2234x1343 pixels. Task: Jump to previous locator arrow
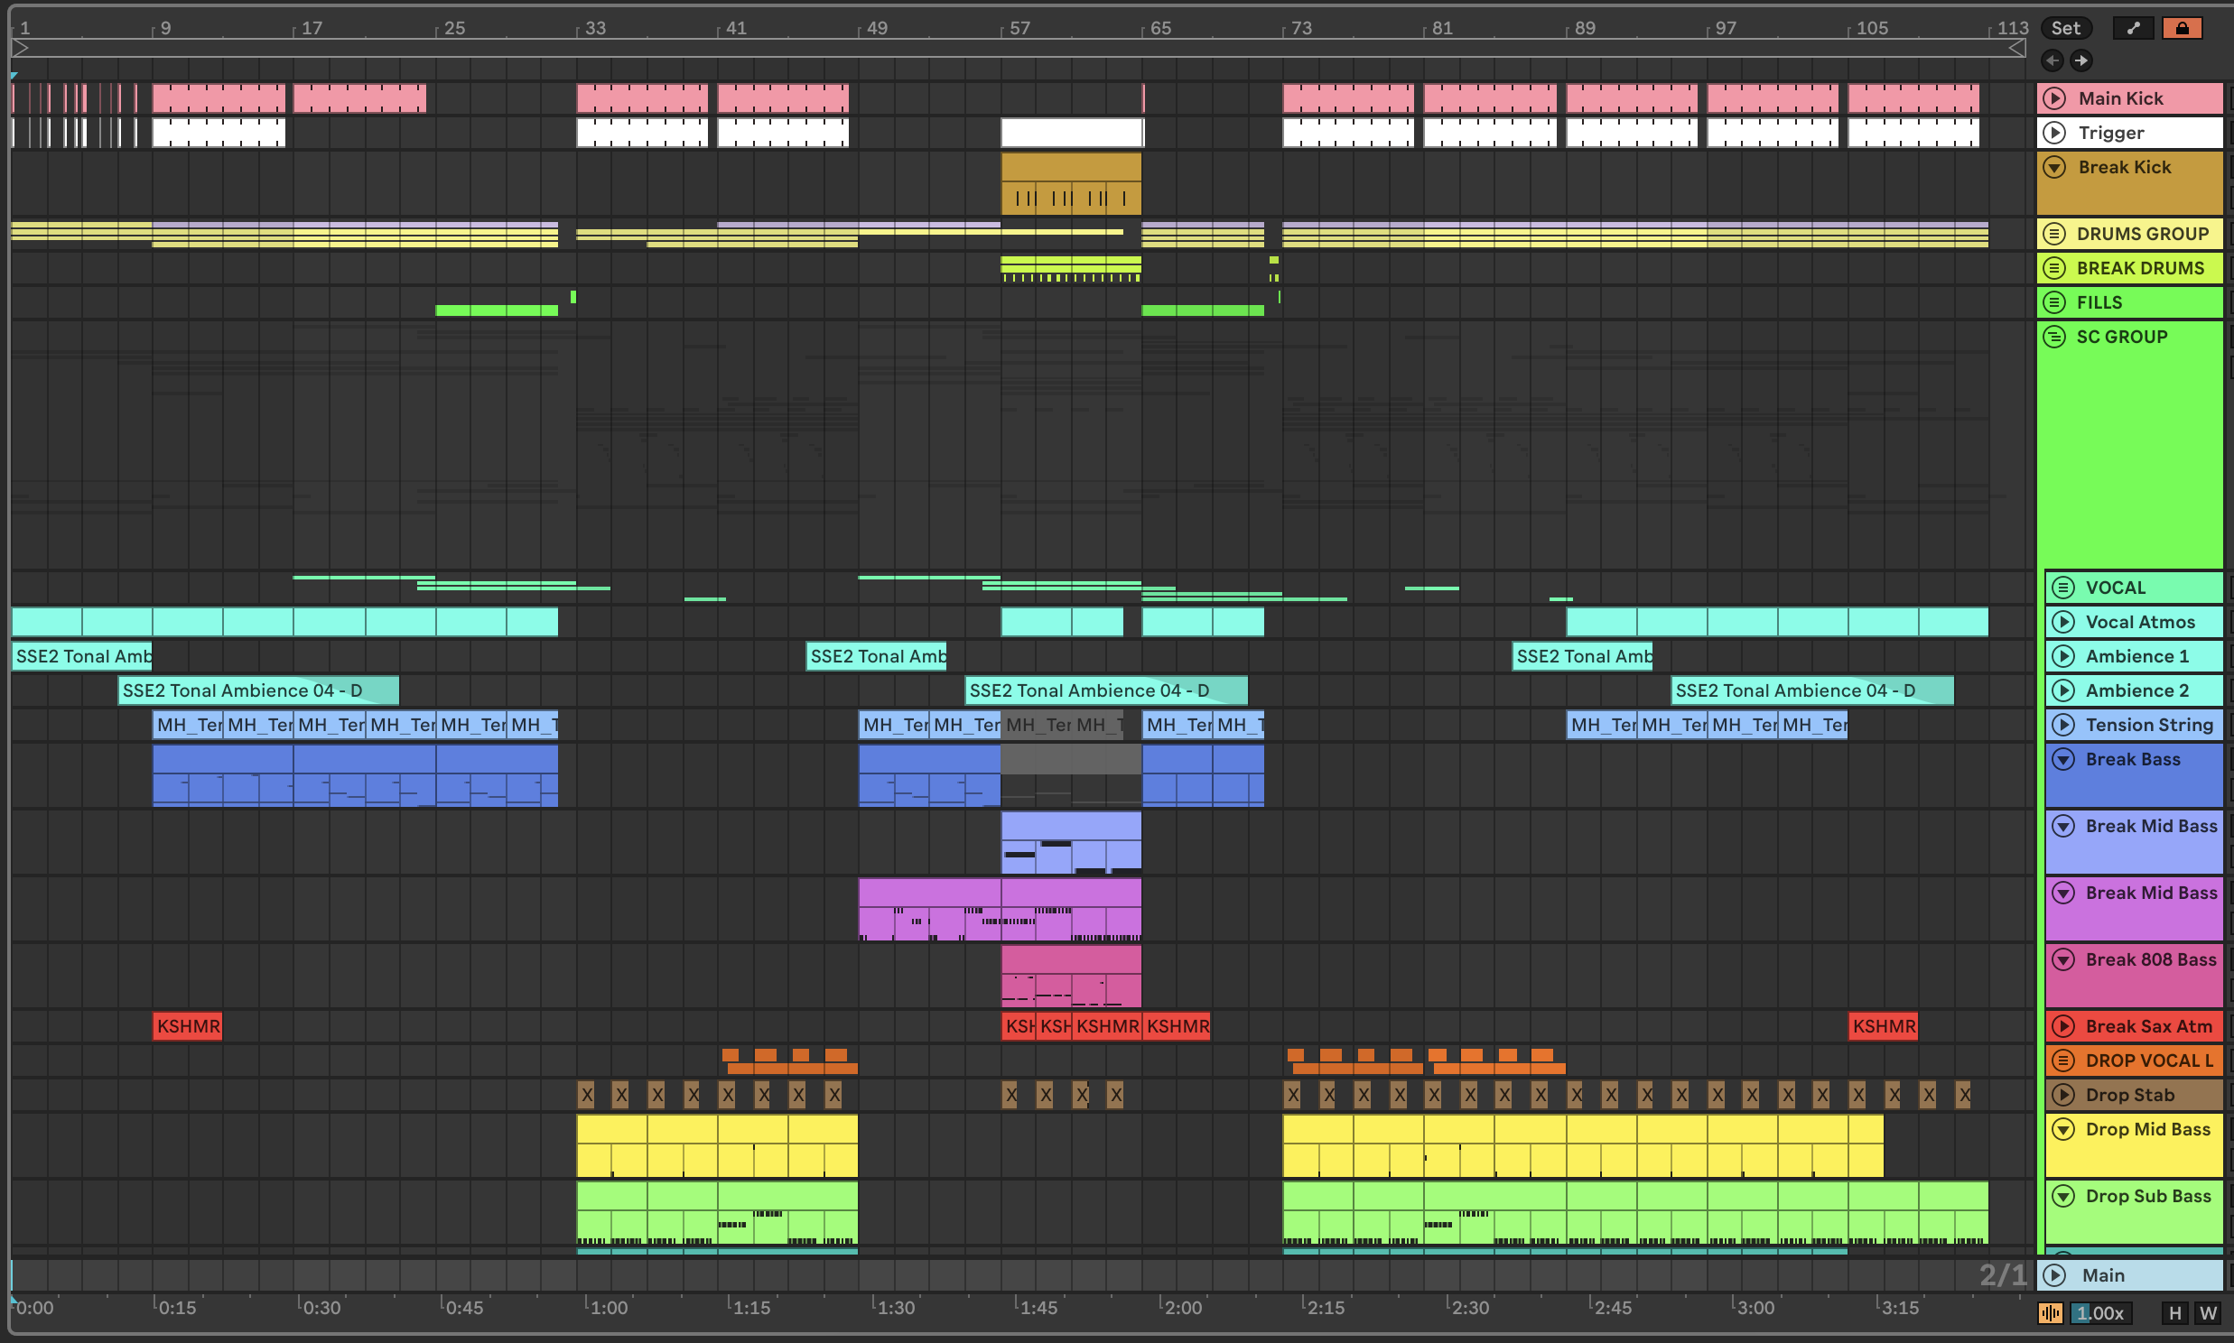[2052, 60]
